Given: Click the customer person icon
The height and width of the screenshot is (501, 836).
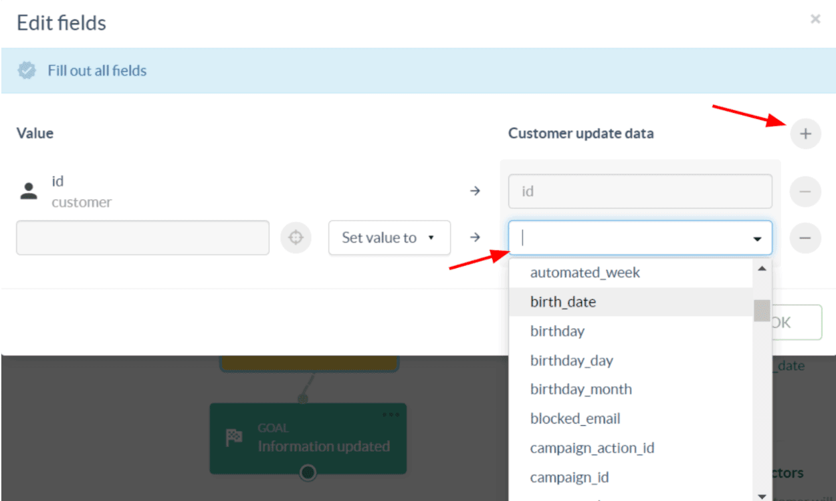Looking at the screenshot, I should pyautogui.click(x=28, y=192).
